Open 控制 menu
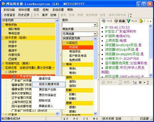This screenshot has width=154, height=122. coord(46,10)
